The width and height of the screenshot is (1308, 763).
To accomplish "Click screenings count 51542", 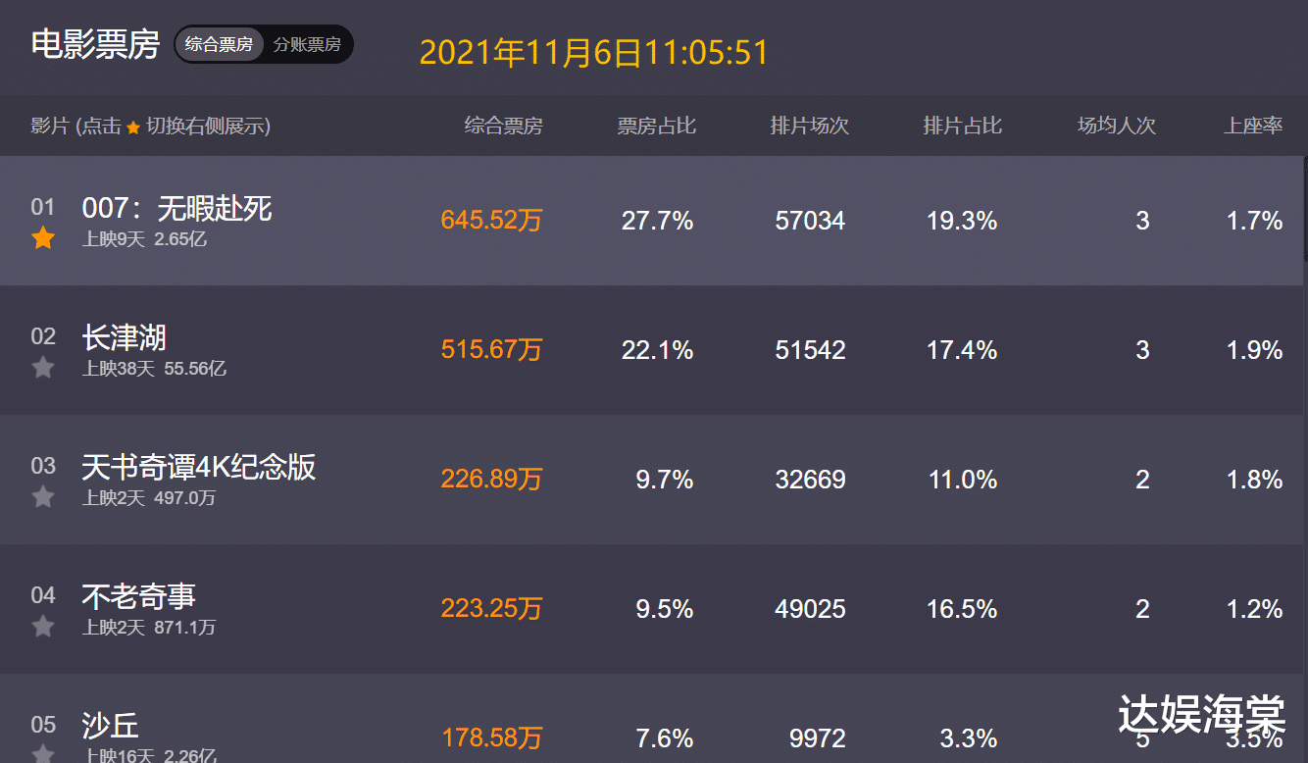I will [810, 350].
